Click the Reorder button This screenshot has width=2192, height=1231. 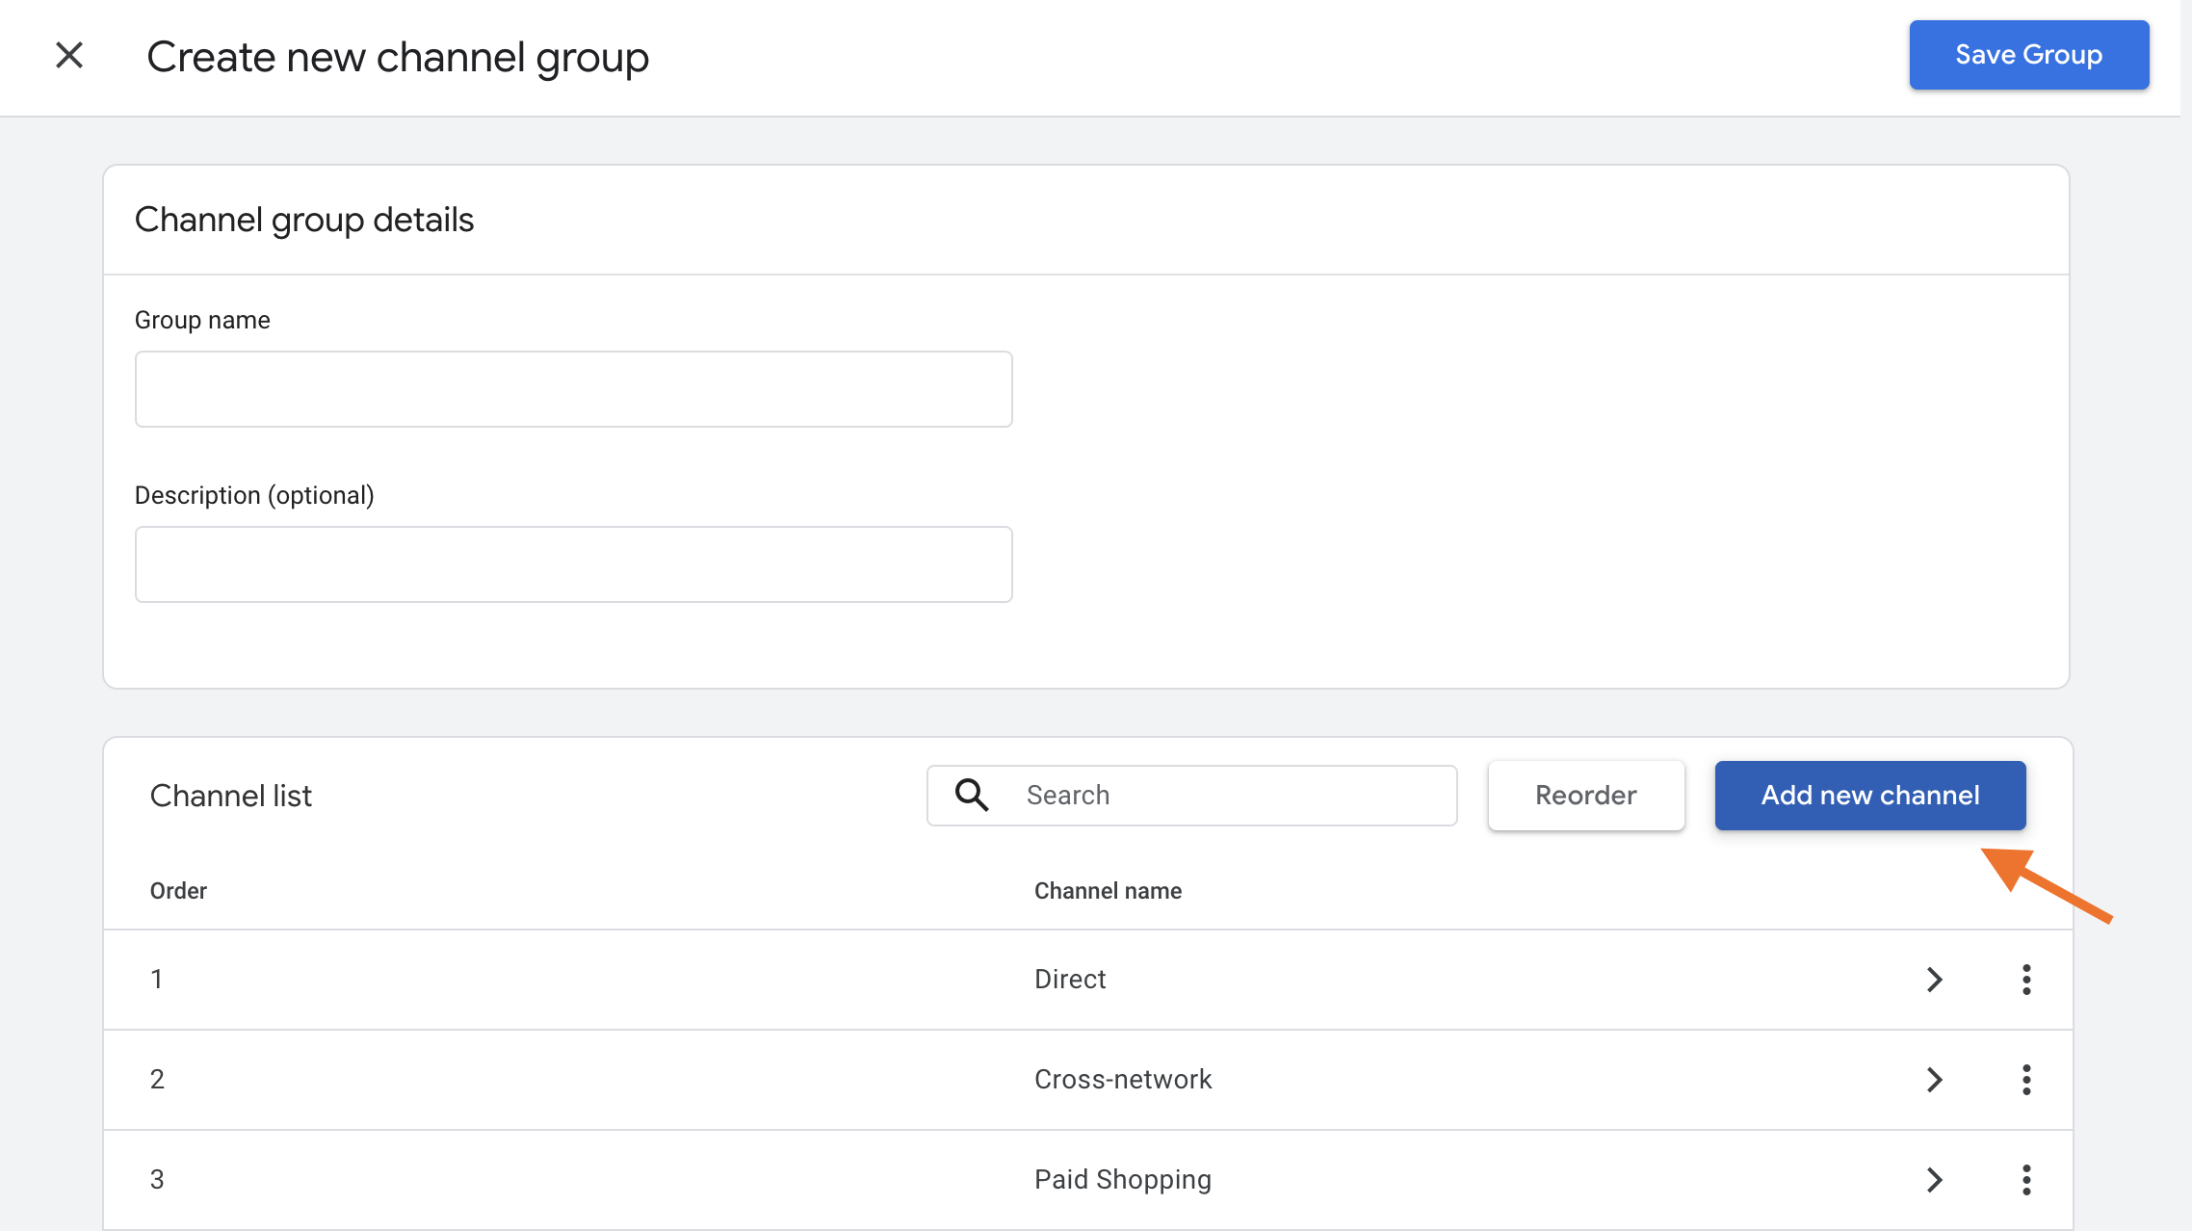point(1586,796)
